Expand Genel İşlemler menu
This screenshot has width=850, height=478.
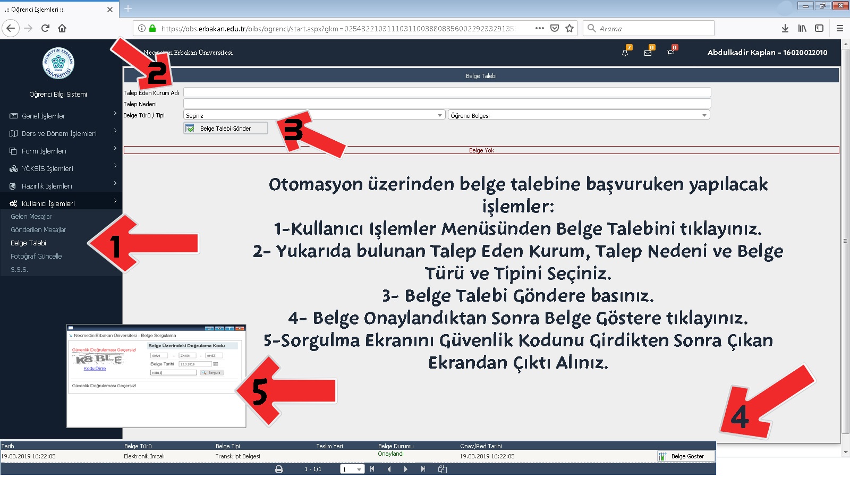coord(61,116)
